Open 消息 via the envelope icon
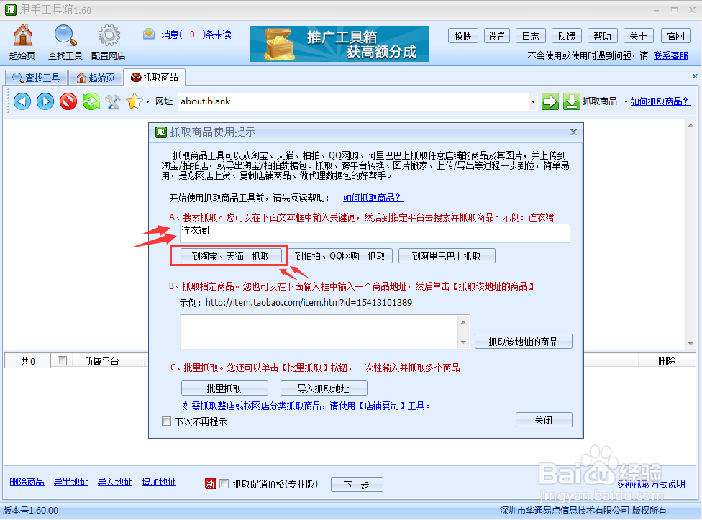Screen dimensions: 702x520 click(x=148, y=34)
